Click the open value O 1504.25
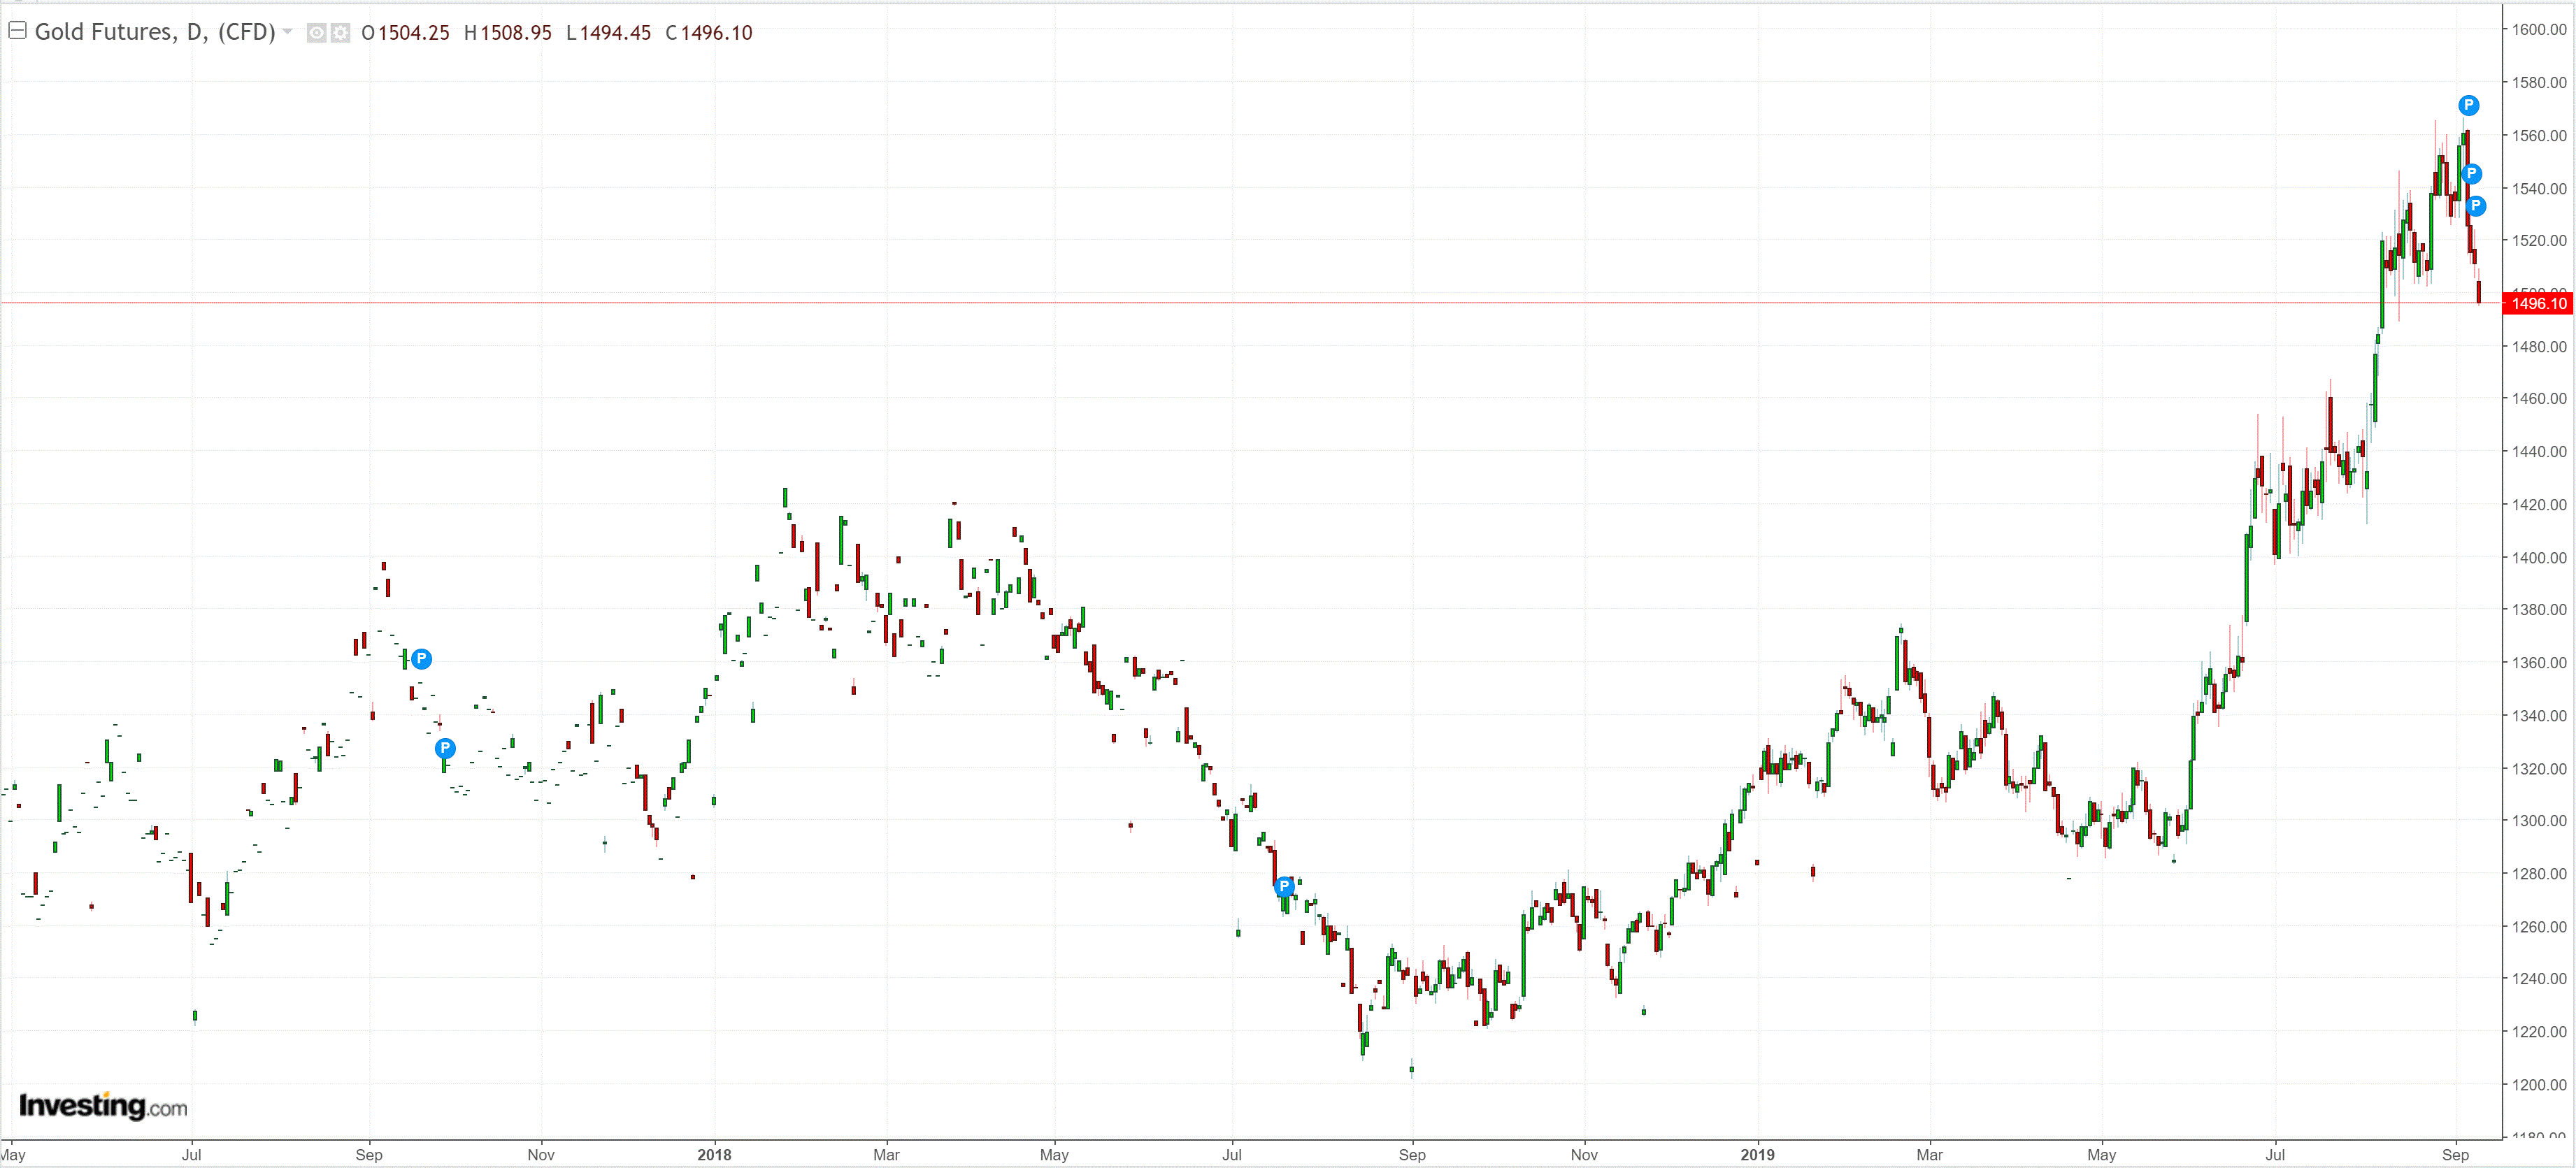Screen dimensions: 2576x1168 coord(405,33)
